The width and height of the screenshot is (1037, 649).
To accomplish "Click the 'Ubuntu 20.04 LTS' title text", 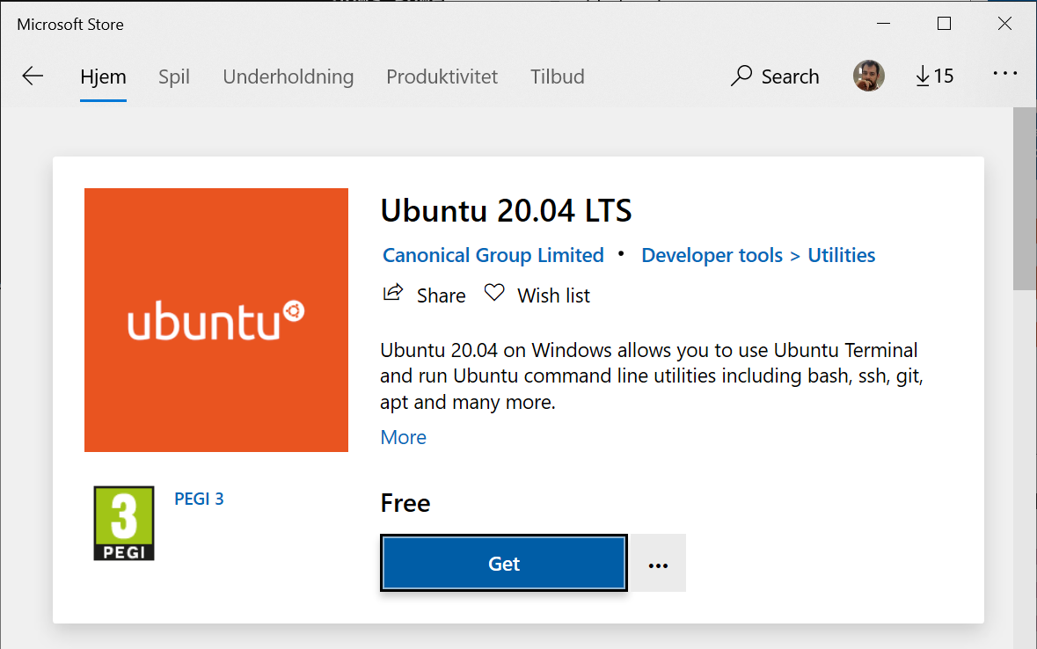I will pyautogui.click(x=506, y=211).
